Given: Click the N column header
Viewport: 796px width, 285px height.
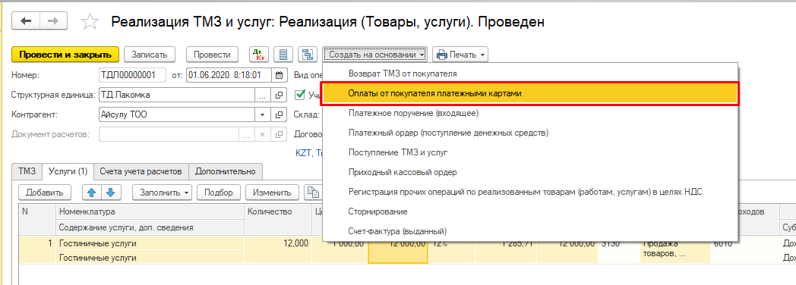Looking at the screenshot, I should [36, 220].
